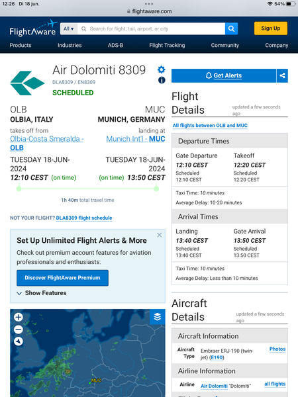Image resolution: width=298 pixels, height=397 pixels.
Task: Click the blue search magnifier button
Action: [x=231, y=28]
